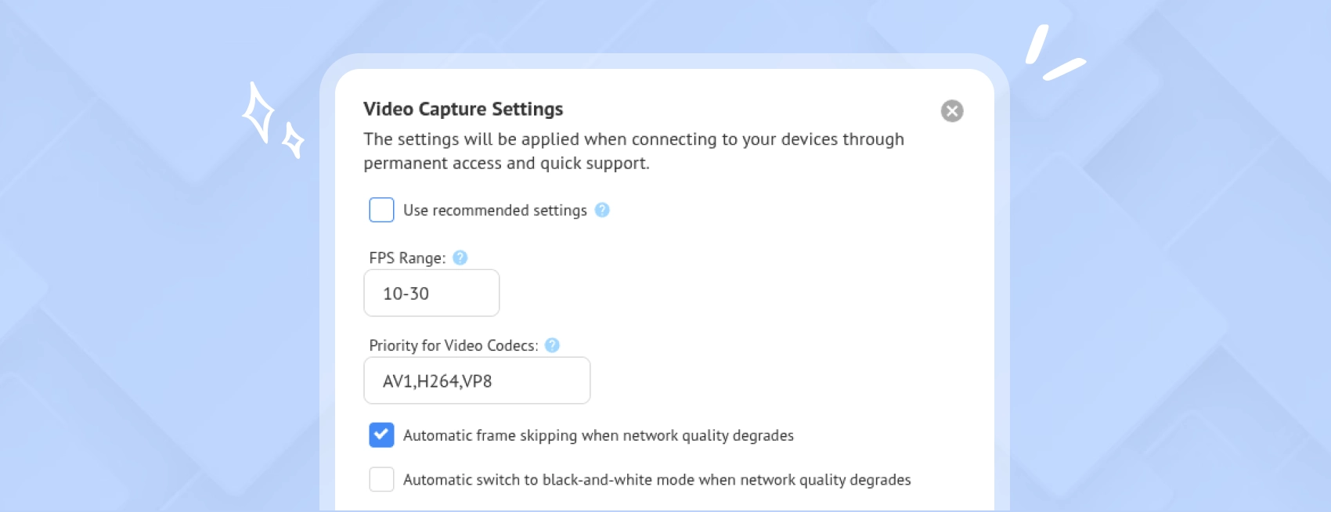Show help for Priority for Video Codecs
The height and width of the screenshot is (512, 1331).
pos(552,345)
